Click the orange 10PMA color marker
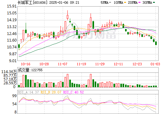 125,2
